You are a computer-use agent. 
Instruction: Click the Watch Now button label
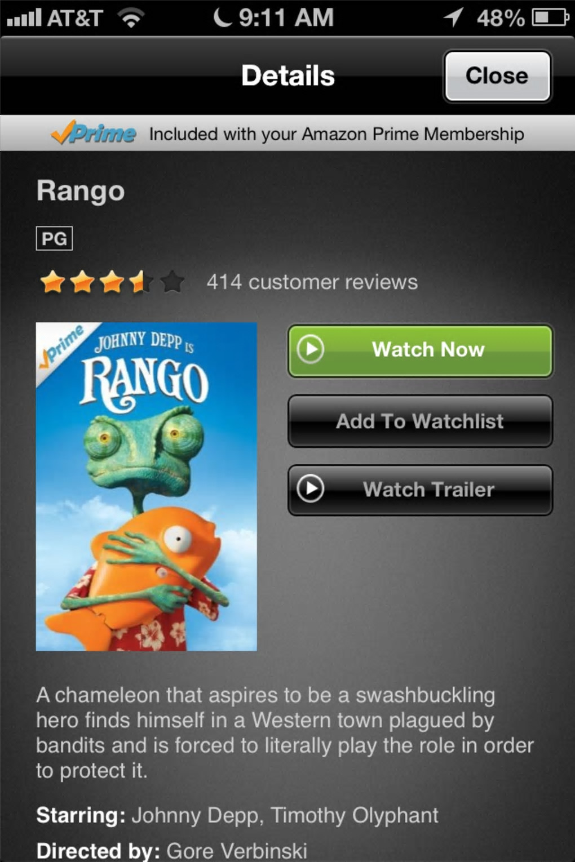point(428,349)
